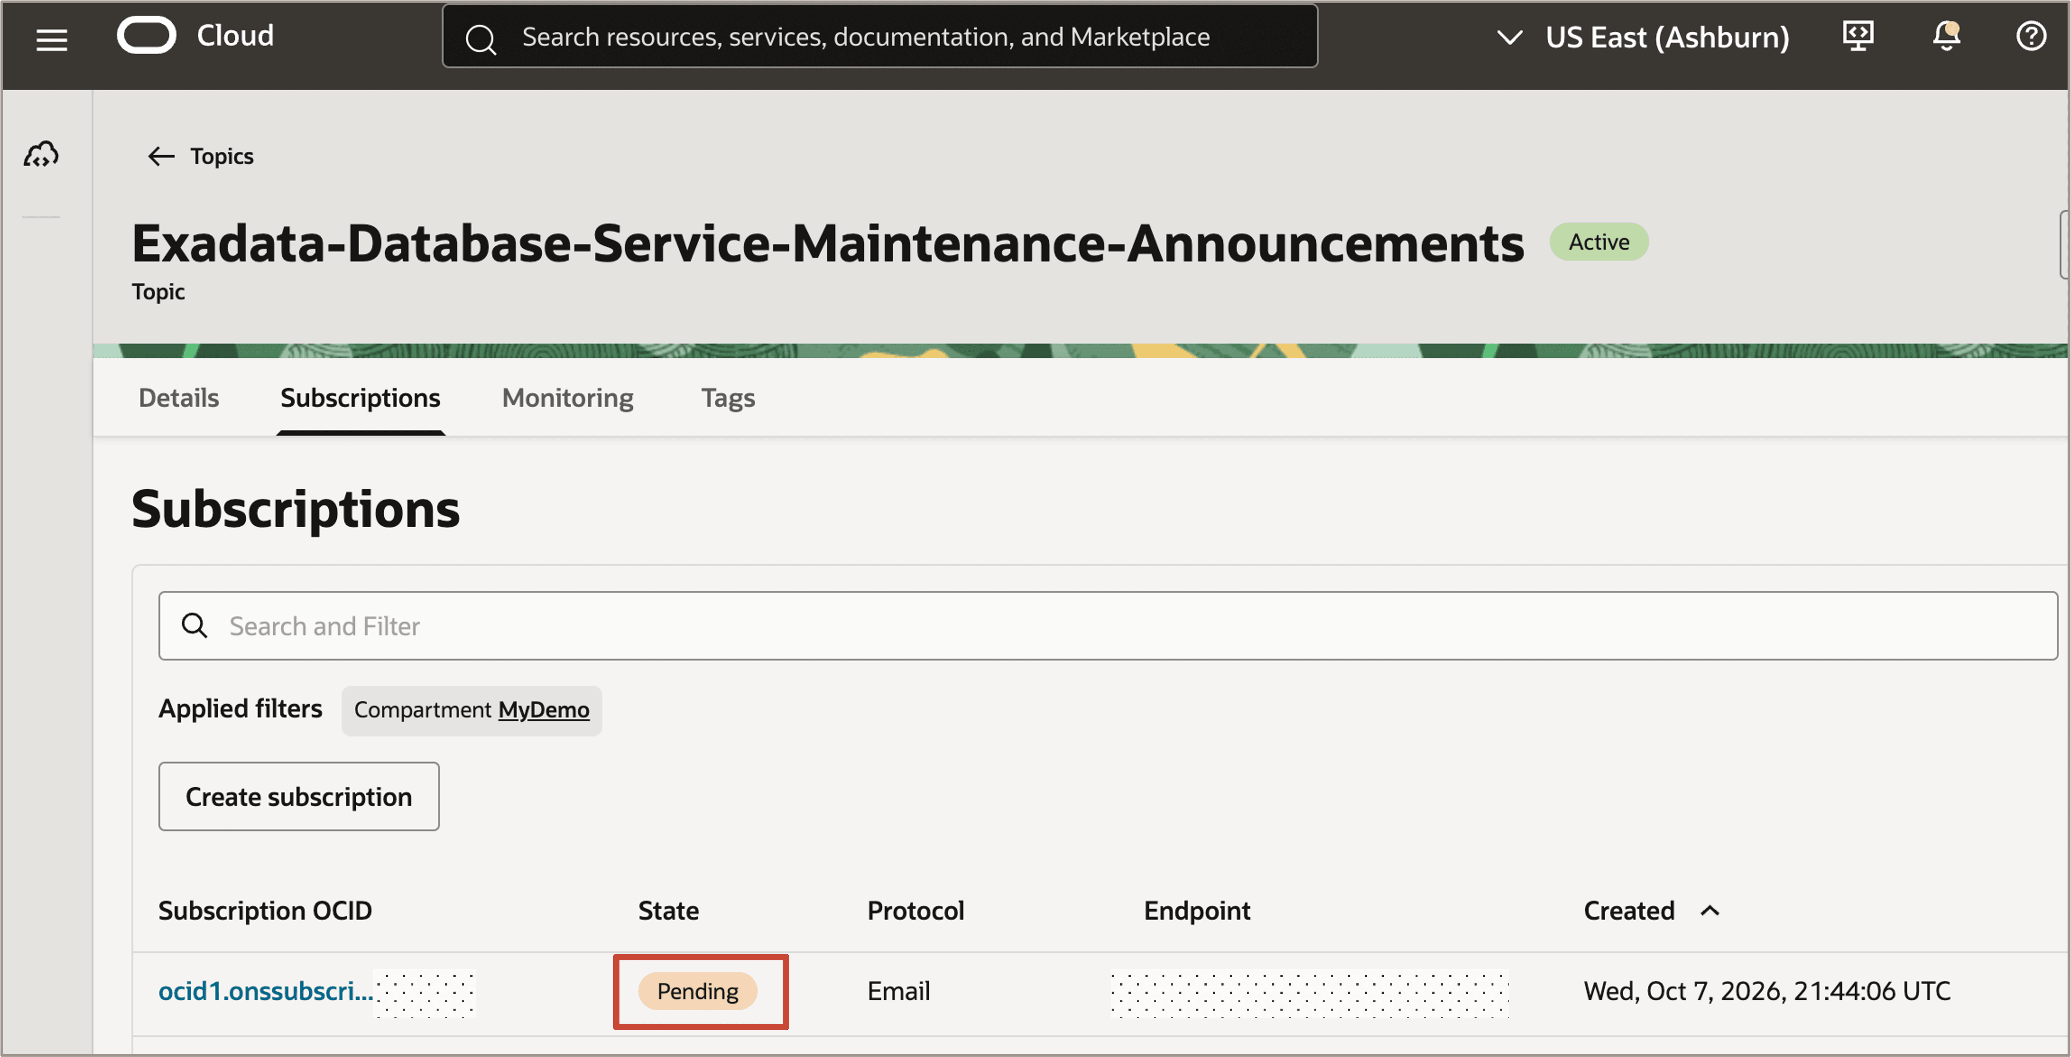Open notifications bell icon

tap(1946, 36)
